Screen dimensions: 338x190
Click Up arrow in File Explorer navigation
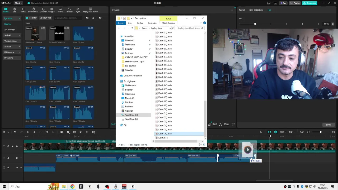click(x=132, y=28)
